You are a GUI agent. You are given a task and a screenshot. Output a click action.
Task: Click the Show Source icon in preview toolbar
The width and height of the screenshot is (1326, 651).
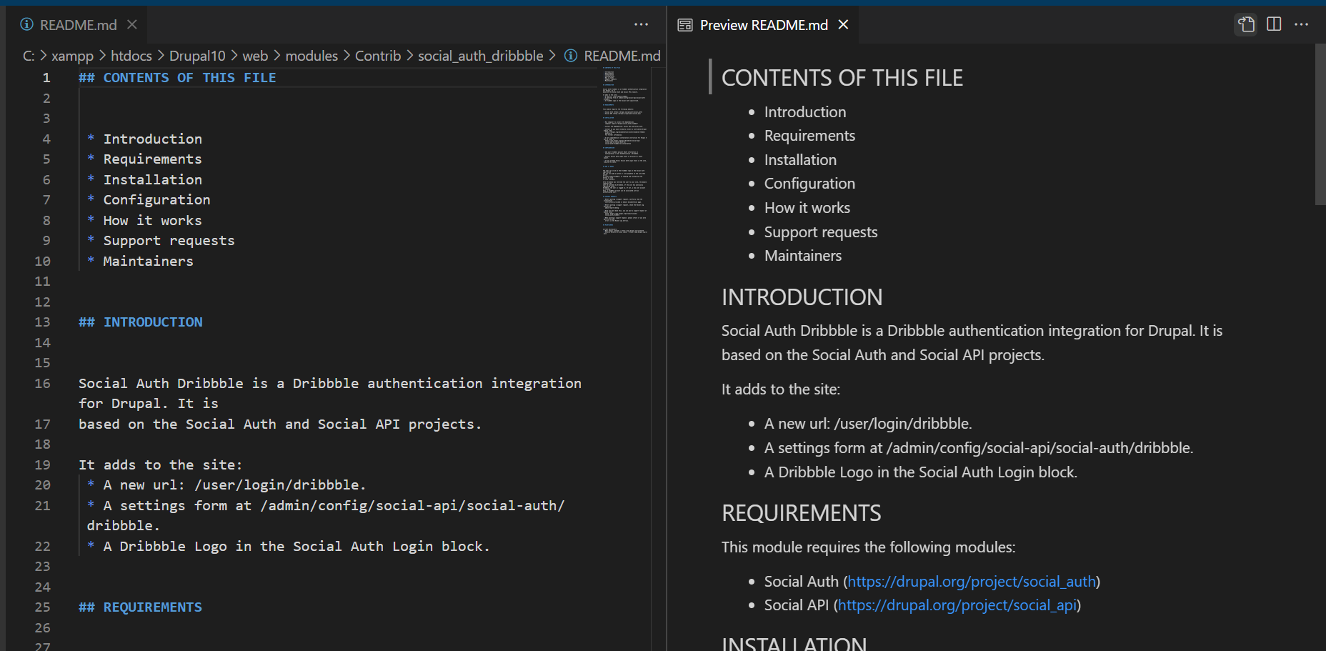(x=1246, y=24)
